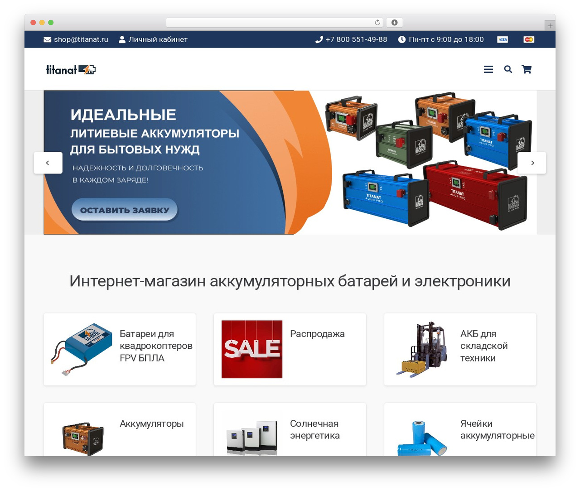Screen dimensions: 580x491
Task: Click the user icon beside Личный кабинет
Action: tap(122, 39)
